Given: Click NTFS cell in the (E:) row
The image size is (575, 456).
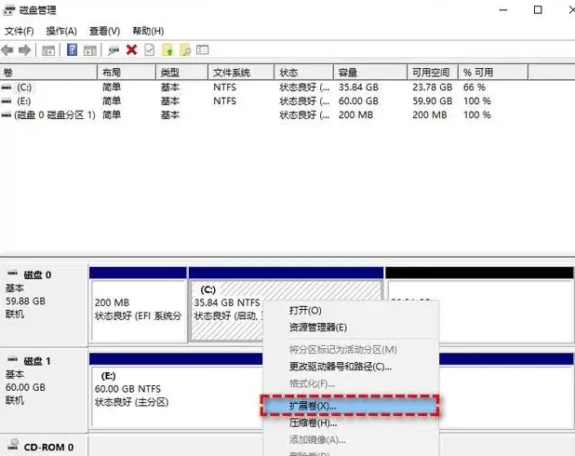Looking at the screenshot, I should point(224,101).
